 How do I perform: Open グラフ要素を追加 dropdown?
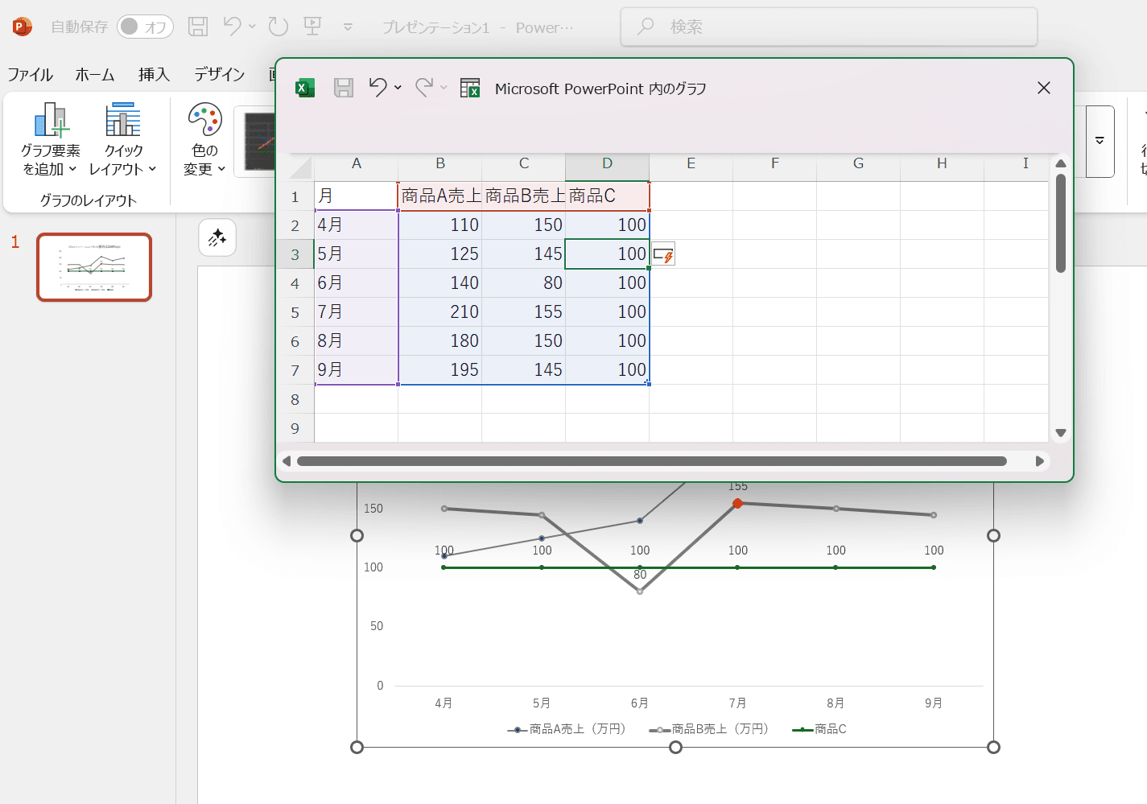point(50,139)
